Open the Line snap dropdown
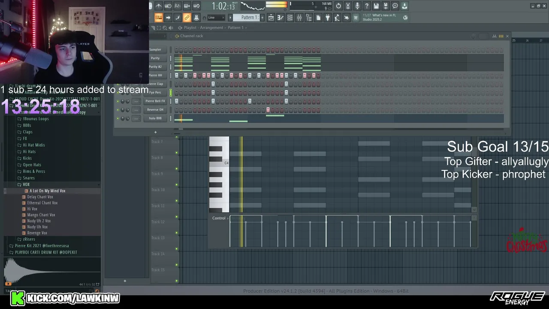Screen dimensions: 549x309 pyautogui.click(x=215, y=18)
